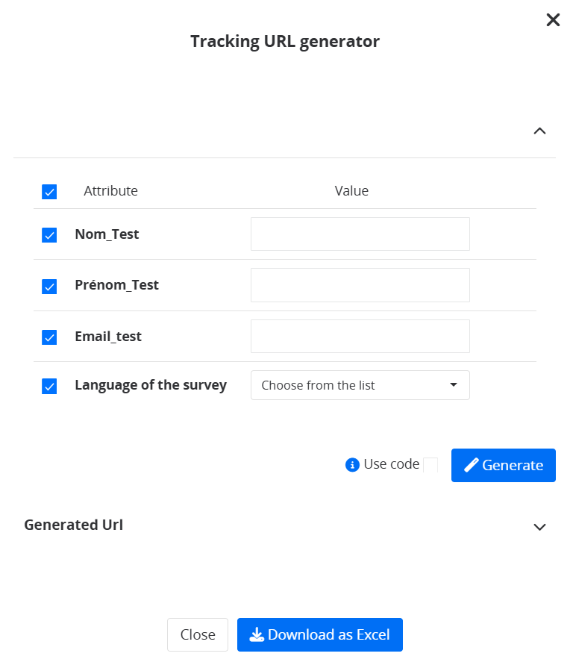This screenshot has height=668, width=573.
Task: Click the Prénom_Test value input field
Action: (360, 285)
